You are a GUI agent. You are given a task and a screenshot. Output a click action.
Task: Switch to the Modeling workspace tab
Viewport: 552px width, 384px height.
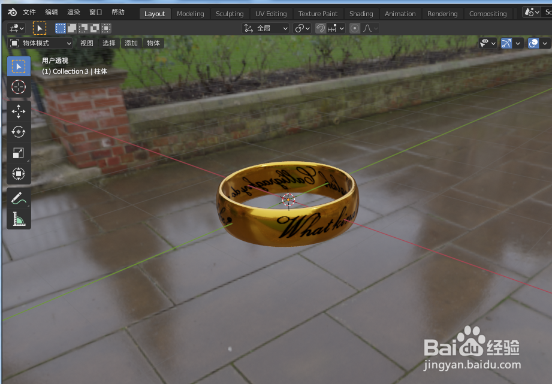(191, 14)
